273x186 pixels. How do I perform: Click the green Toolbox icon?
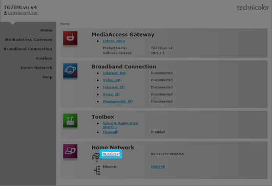[70, 120]
